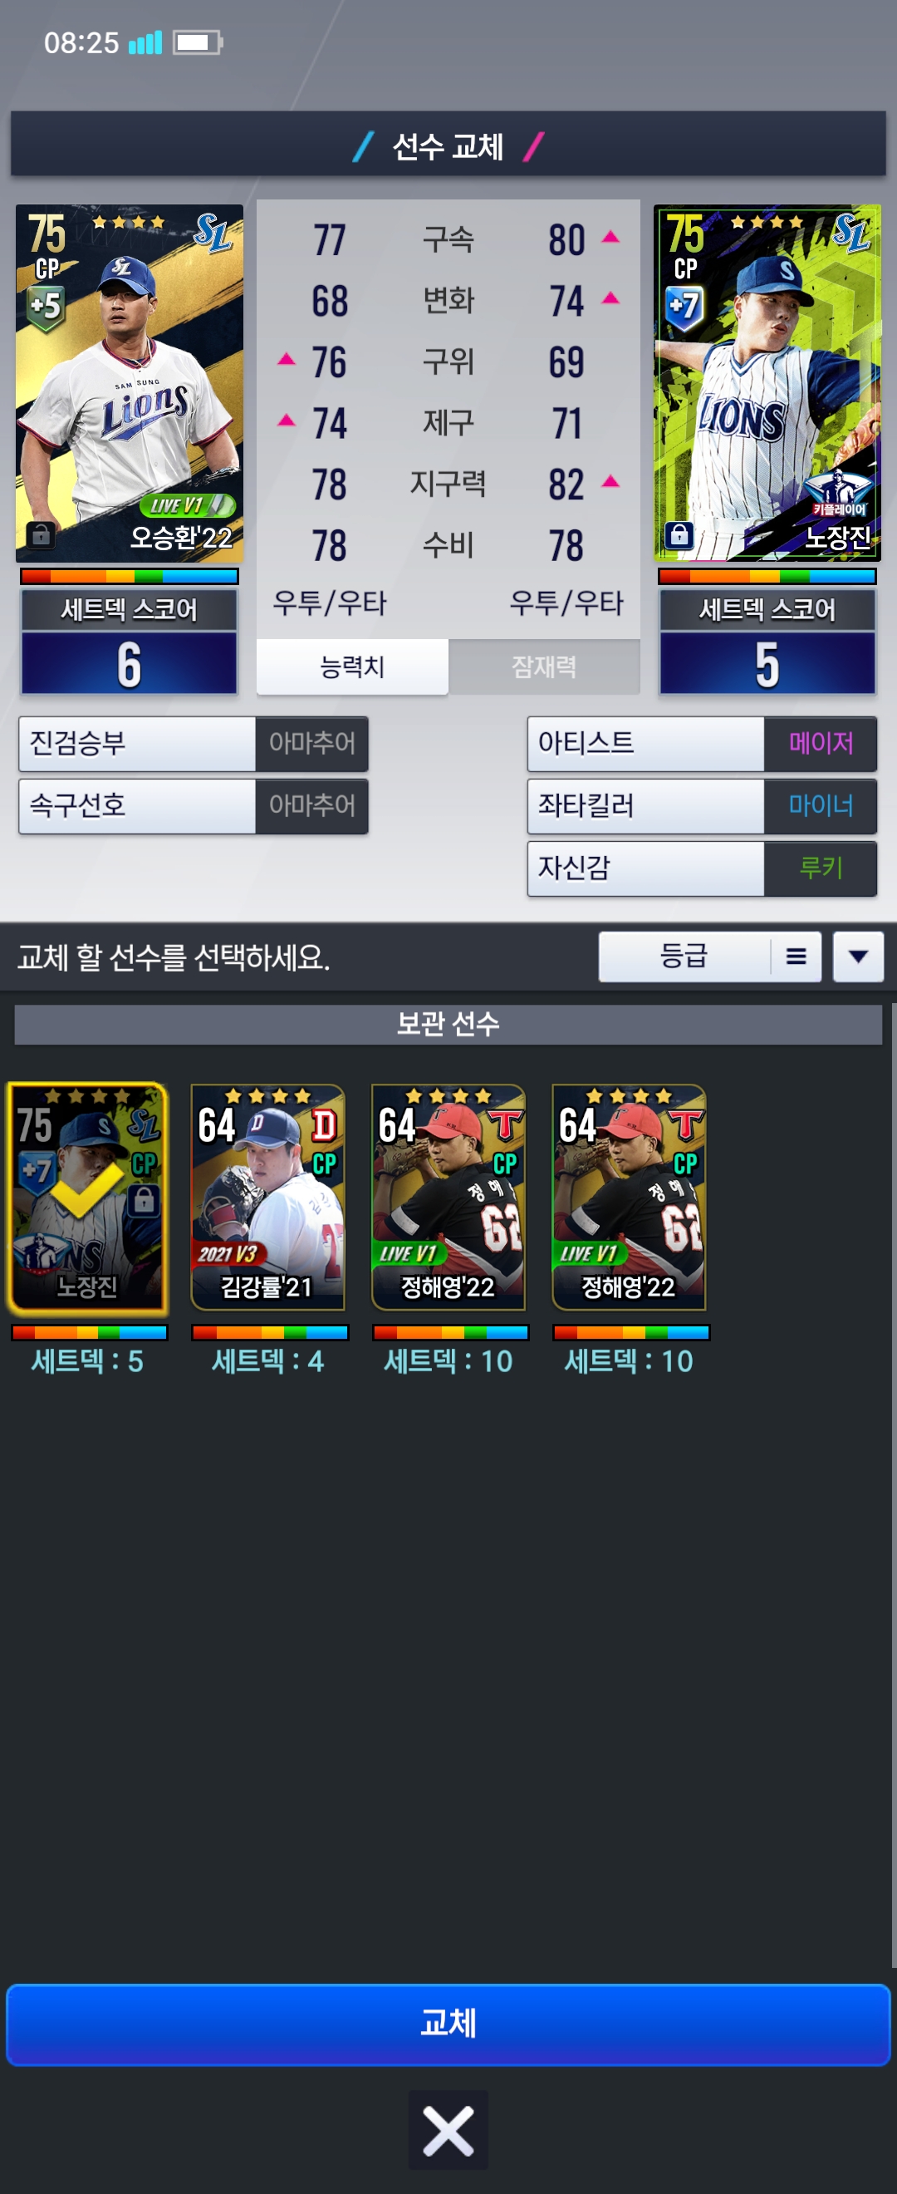Viewport: 897px width, 2194px height.
Task: Tap the +5 upgrade badge on 오승환'22 card
Action: point(46,307)
